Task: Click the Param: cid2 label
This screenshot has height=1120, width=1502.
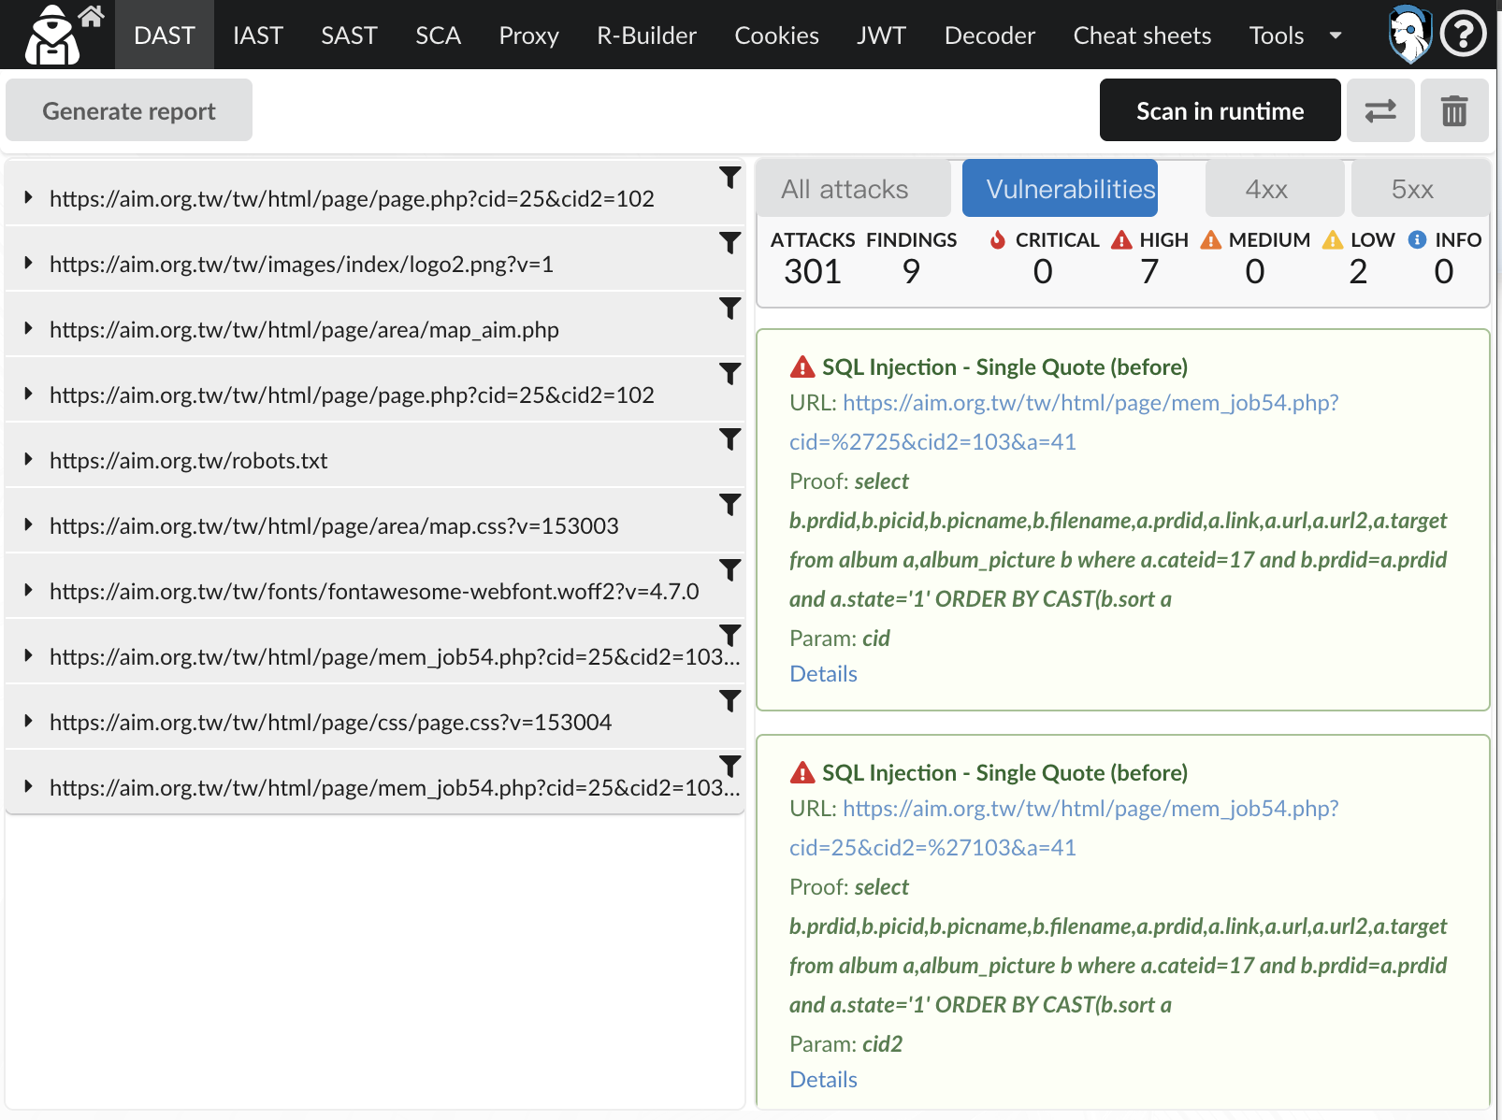Action: click(x=845, y=1043)
